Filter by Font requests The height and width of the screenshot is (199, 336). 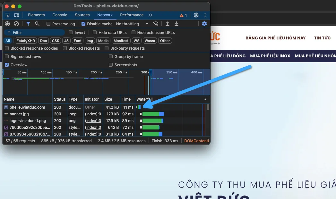click(78, 41)
